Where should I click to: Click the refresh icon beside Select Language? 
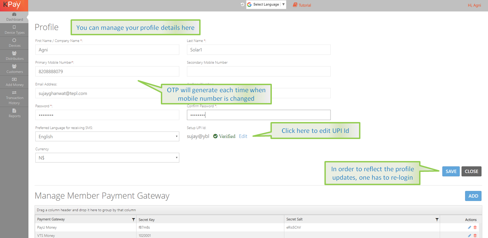coord(242,5)
